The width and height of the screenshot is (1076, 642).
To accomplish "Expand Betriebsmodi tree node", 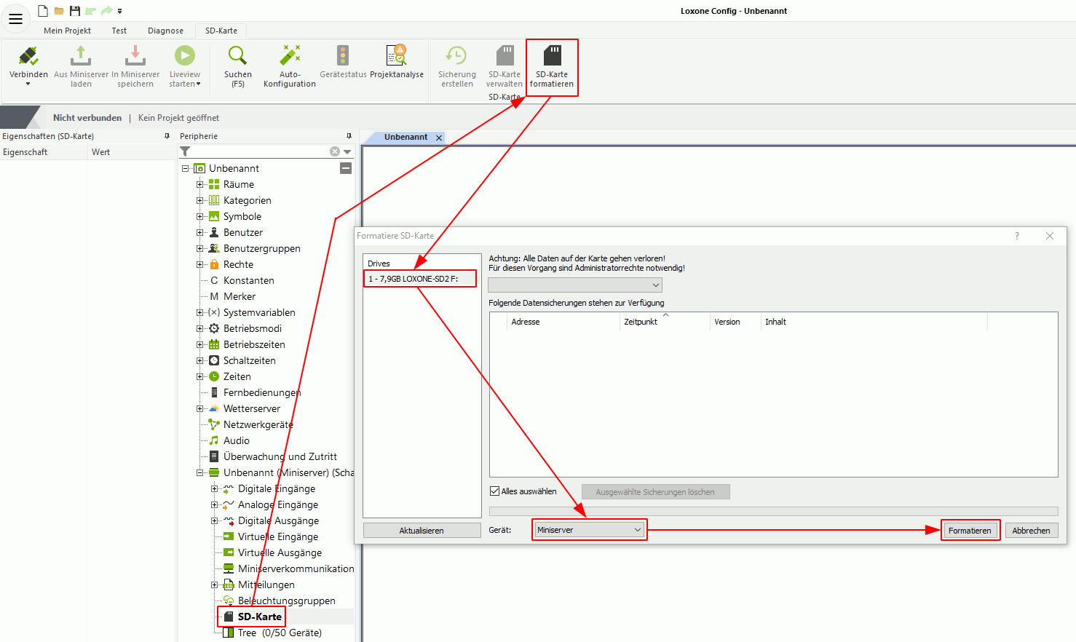I will click(199, 328).
